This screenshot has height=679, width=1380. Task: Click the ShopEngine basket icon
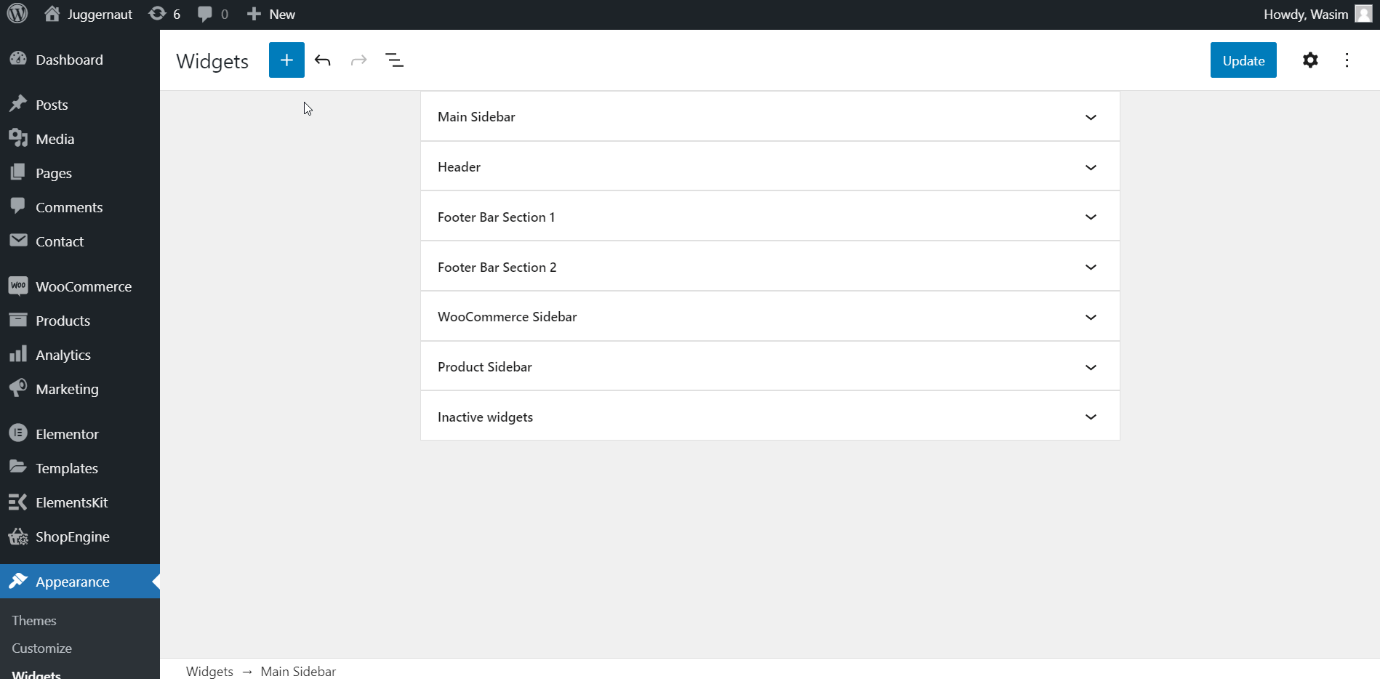click(18, 537)
